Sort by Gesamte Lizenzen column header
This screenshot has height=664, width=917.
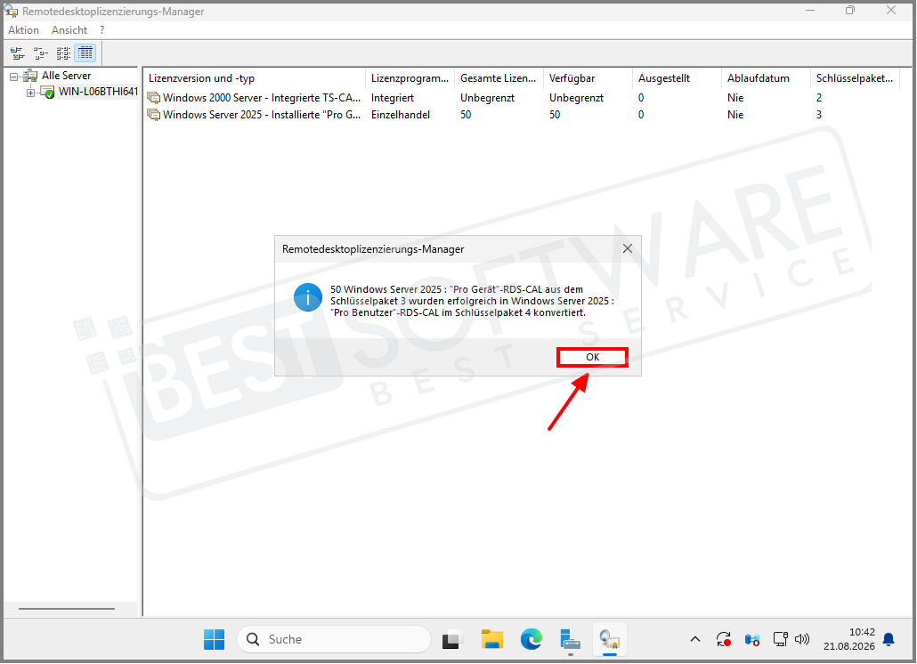click(499, 78)
